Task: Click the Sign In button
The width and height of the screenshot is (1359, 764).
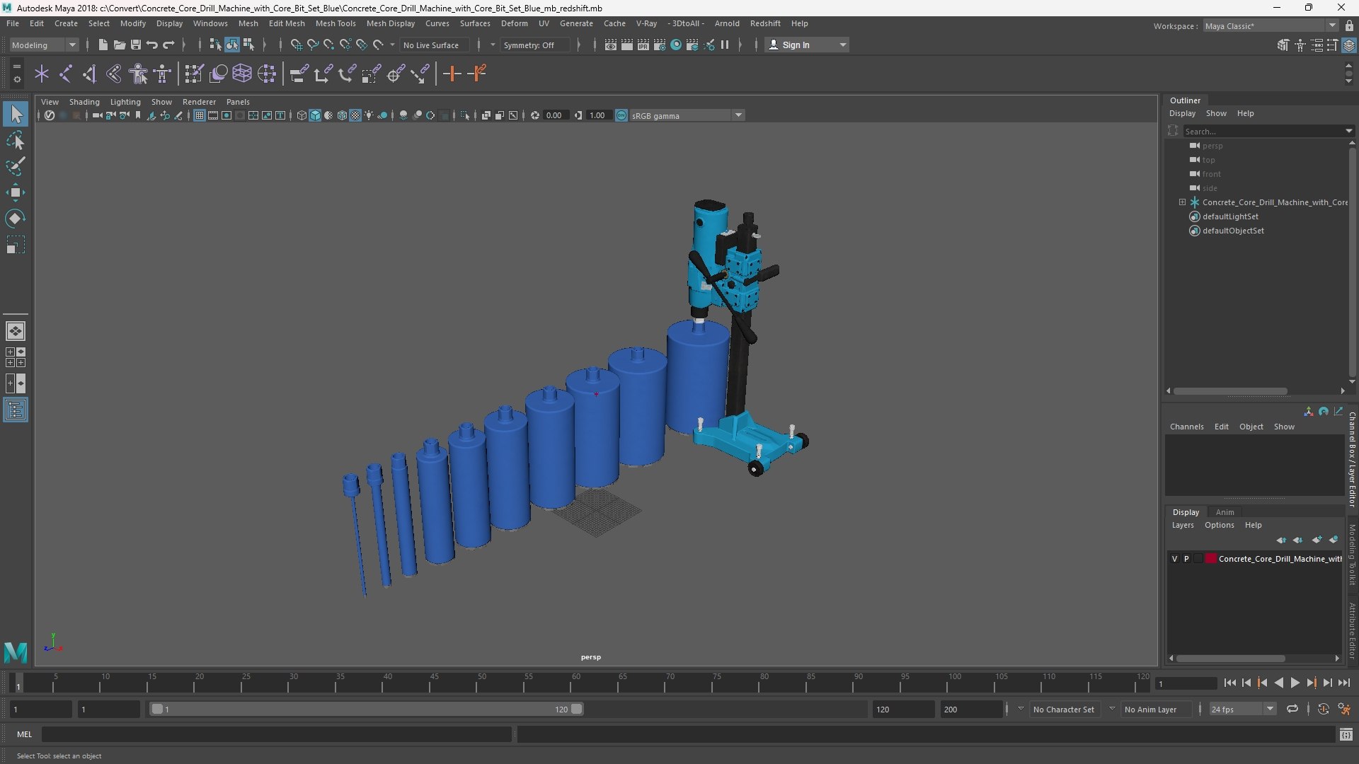Action: point(807,45)
